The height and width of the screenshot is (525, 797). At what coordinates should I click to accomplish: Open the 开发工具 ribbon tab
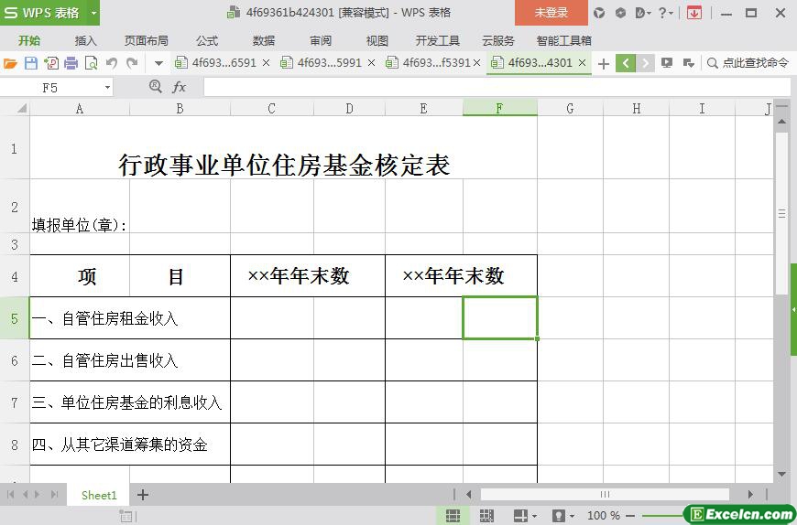pyautogui.click(x=438, y=40)
